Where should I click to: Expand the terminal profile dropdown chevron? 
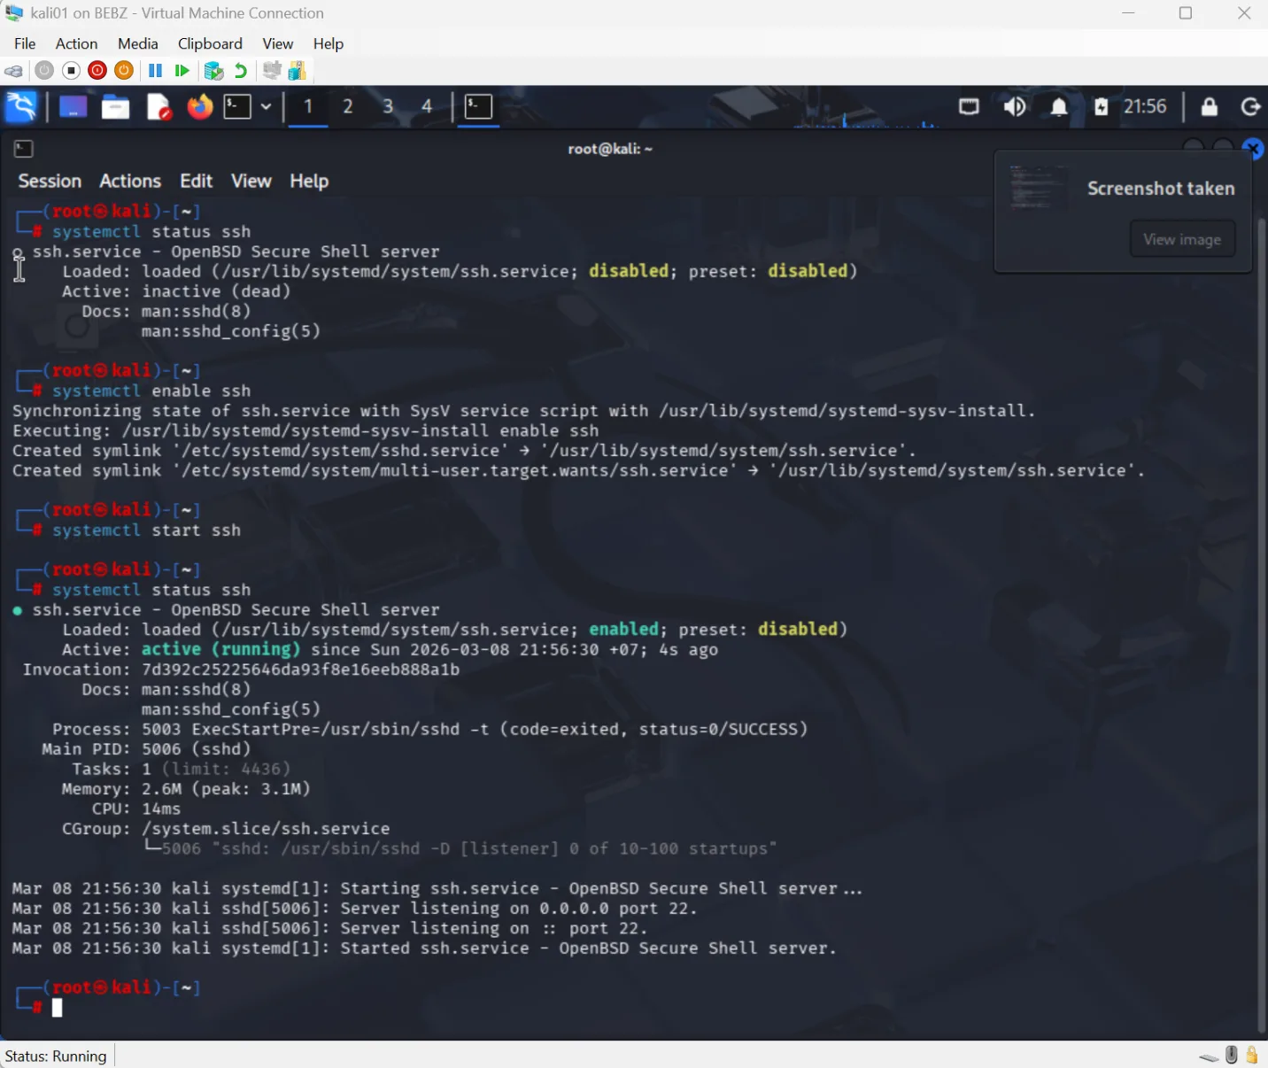267,106
